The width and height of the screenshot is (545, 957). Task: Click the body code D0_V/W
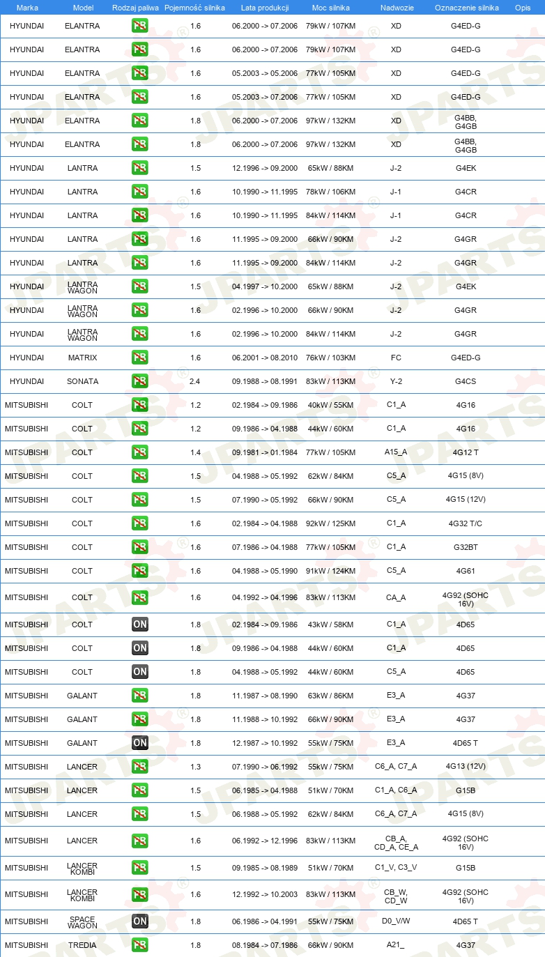396,921
